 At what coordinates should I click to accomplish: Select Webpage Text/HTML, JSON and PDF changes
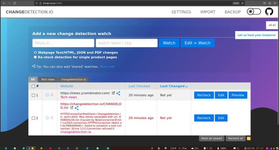pos(35,52)
